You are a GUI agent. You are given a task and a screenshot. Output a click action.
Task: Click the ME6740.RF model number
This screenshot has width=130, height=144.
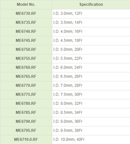26,32
